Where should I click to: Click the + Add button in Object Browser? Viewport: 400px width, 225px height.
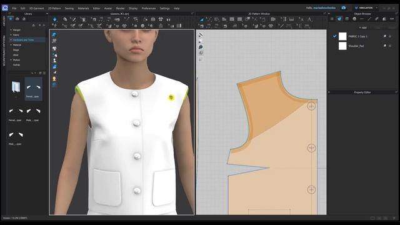(362, 27)
